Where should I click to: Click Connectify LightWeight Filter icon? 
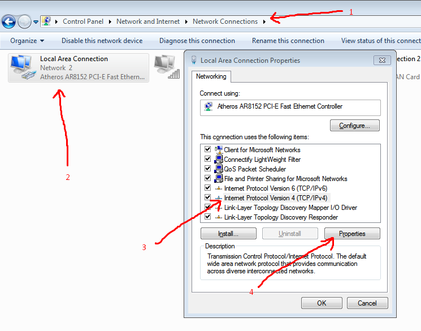(x=219, y=159)
